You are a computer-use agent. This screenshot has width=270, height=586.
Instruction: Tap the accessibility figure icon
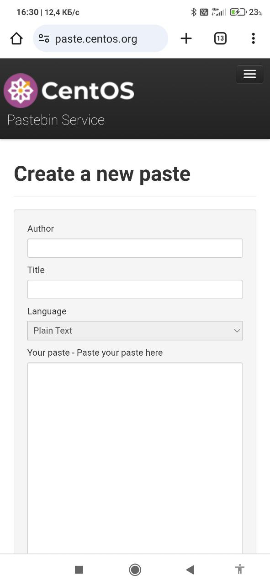[x=240, y=570]
